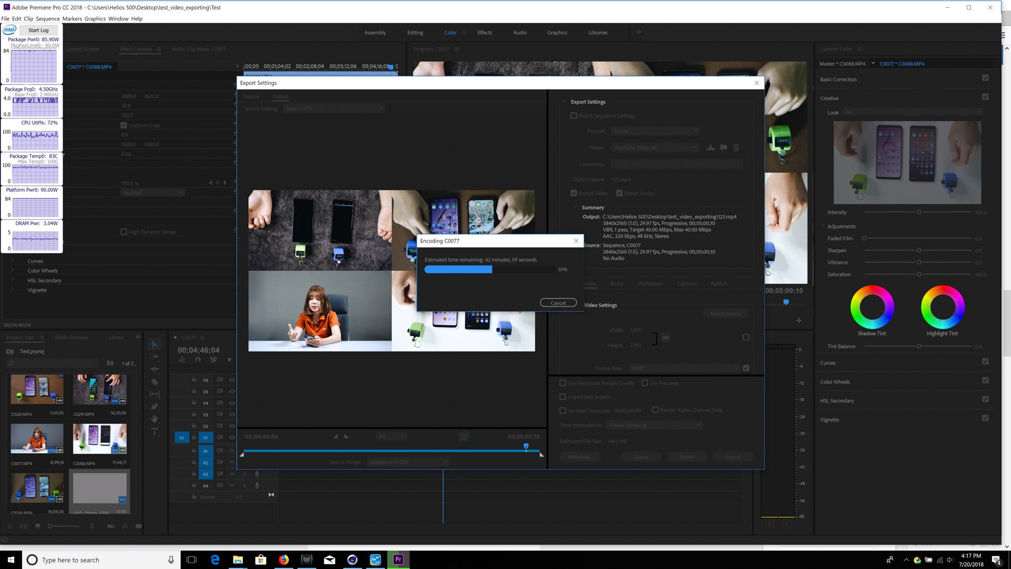Open Time Interpolation Frame Sampling dropdown

(x=654, y=425)
